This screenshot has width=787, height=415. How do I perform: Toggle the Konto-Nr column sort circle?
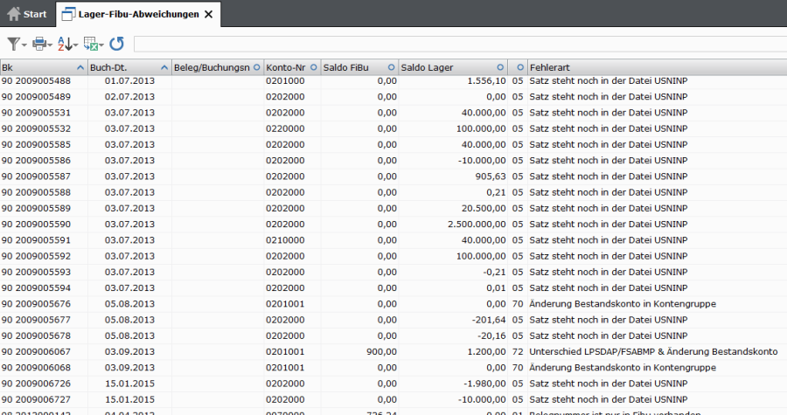(x=314, y=67)
